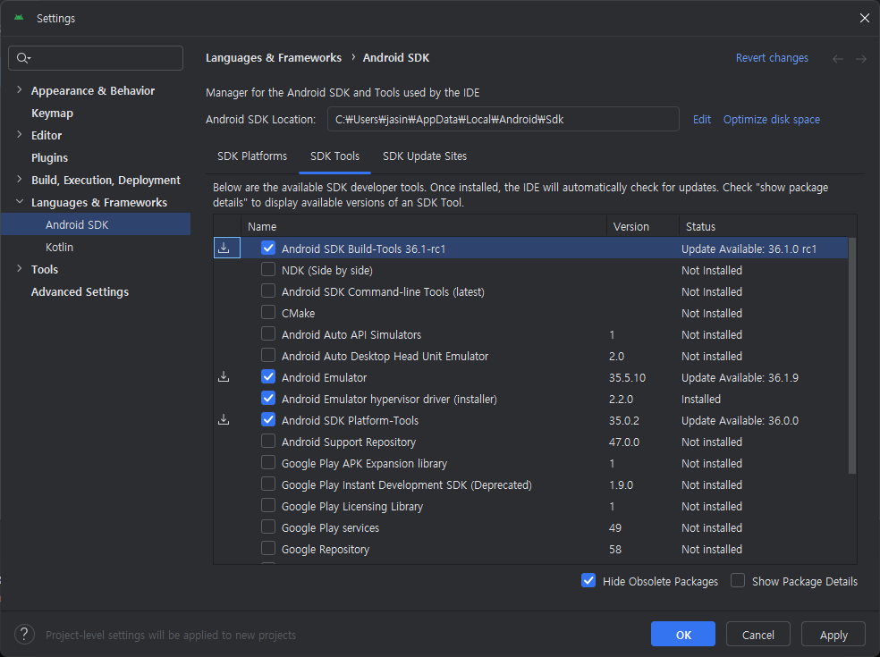
Task: Click version '35.5.10' cell
Action: (627, 377)
